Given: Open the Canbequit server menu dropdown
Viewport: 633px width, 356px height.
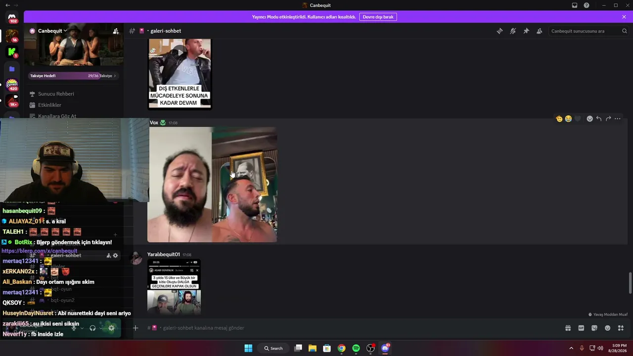Looking at the screenshot, I should [52, 31].
